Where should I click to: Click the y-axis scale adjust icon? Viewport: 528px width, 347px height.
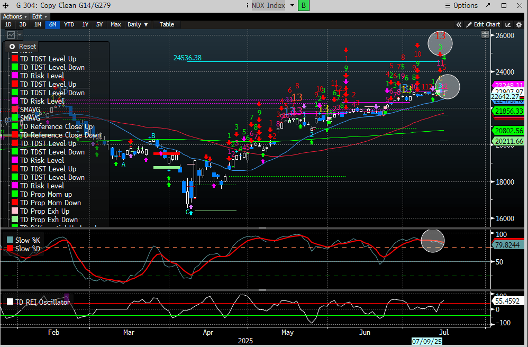[485, 35]
